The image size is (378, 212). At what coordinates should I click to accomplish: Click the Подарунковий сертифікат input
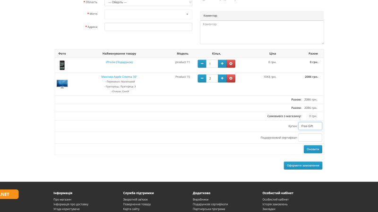click(310, 138)
